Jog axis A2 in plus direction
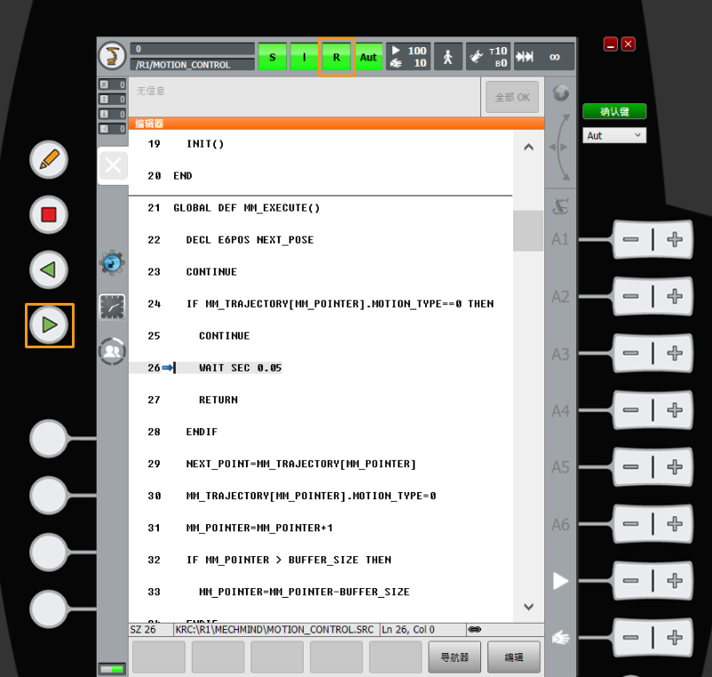Image resolution: width=712 pixels, height=677 pixels. [675, 296]
